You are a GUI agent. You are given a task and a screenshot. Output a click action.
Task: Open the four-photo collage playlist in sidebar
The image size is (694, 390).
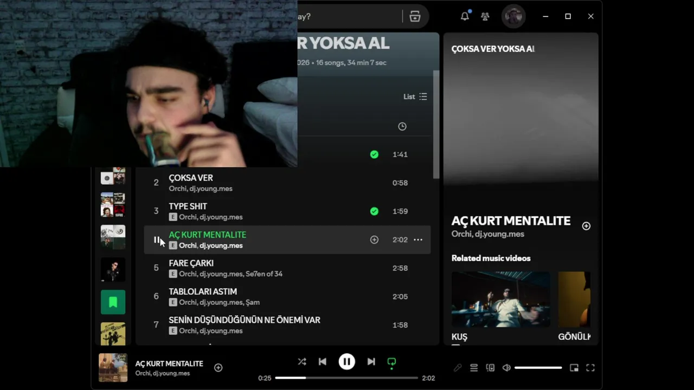click(113, 204)
